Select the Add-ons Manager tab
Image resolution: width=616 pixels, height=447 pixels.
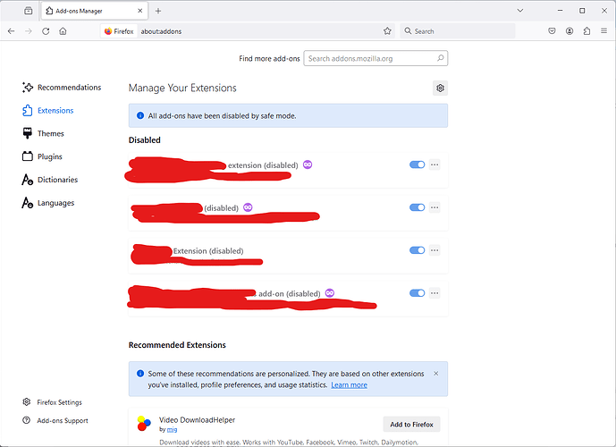[x=95, y=11]
